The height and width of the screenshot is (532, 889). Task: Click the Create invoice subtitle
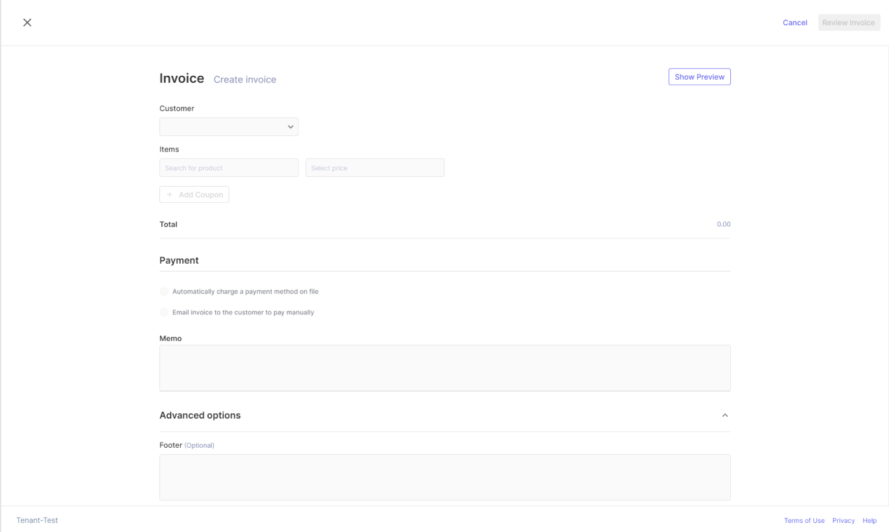tap(245, 80)
